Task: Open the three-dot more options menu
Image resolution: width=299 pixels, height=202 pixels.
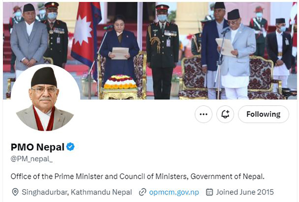Action: pyautogui.click(x=204, y=114)
